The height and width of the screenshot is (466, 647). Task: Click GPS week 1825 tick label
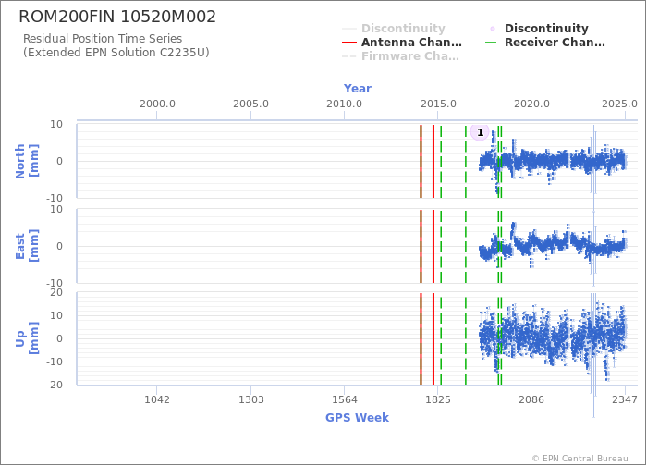438,399
